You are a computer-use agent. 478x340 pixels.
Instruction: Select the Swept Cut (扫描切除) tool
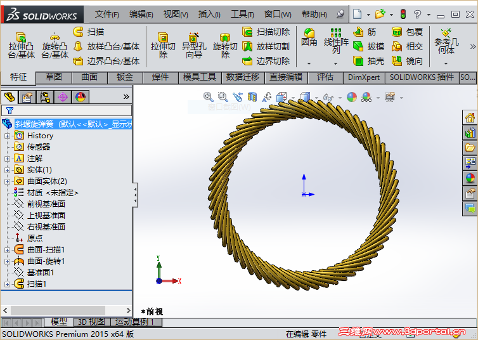coord(266,32)
